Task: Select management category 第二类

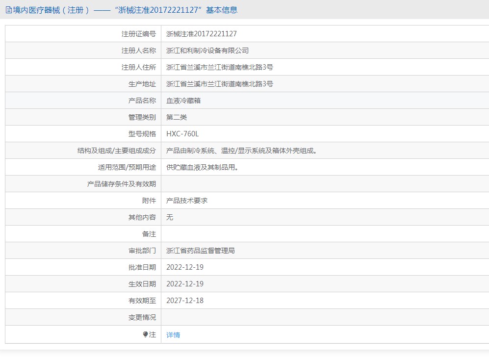Action: click(177, 117)
